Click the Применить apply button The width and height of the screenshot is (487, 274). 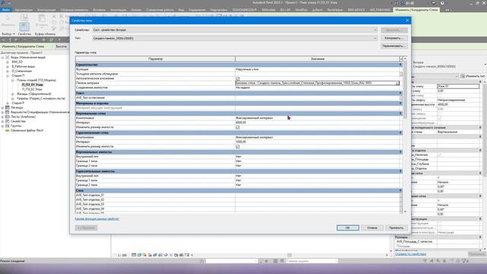[x=396, y=228]
